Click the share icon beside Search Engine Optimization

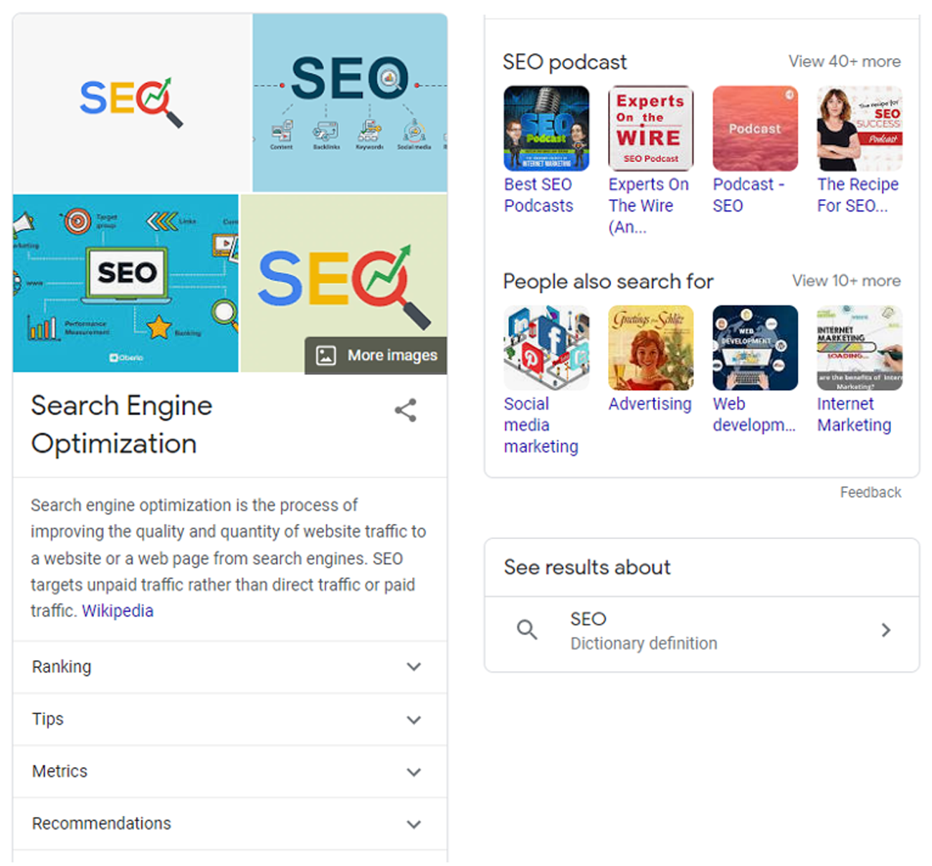coord(405,410)
